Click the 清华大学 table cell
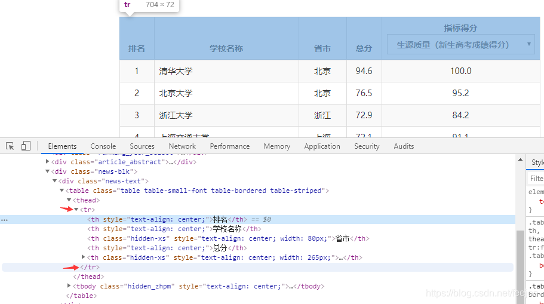Viewport: 544px width, 304px height. (226, 71)
